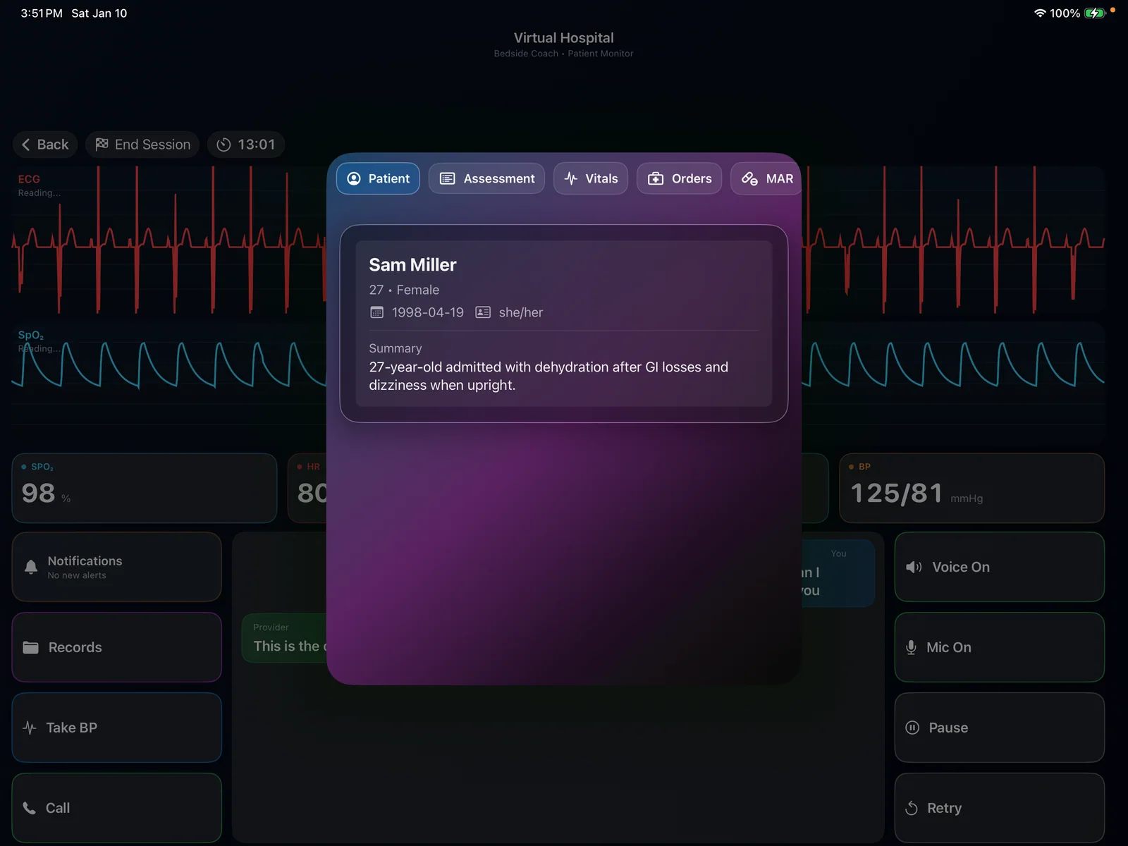Screen dimensions: 1128x846
Task: Take a blood pressure reading
Action: pyautogui.click(x=117, y=728)
